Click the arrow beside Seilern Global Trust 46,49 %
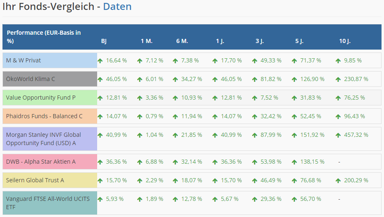384x217 pixels. (x=255, y=181)
